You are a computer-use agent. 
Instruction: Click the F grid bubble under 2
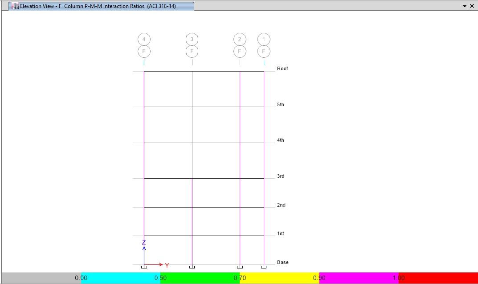click(x=240, y=52)
